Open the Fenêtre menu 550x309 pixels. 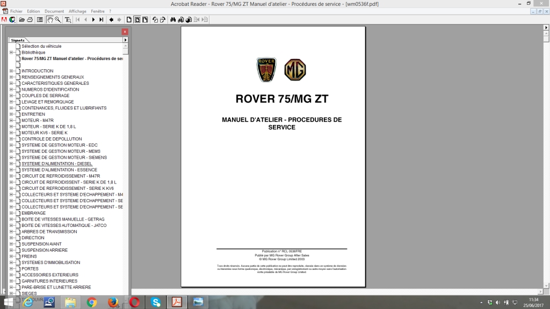pos(98,11)
